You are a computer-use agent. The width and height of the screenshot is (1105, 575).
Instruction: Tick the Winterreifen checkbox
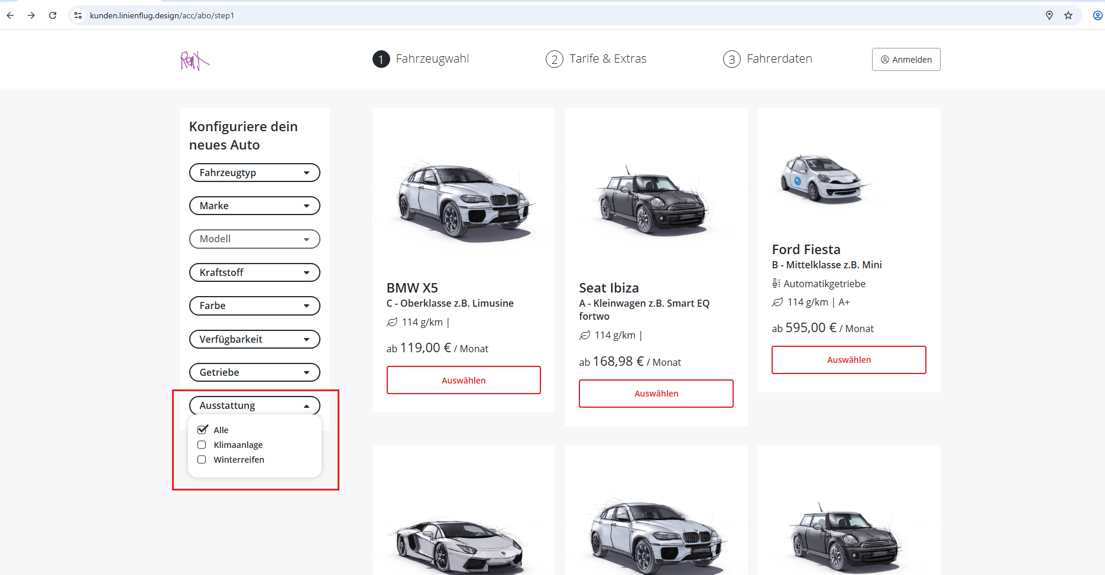point(202,460)
